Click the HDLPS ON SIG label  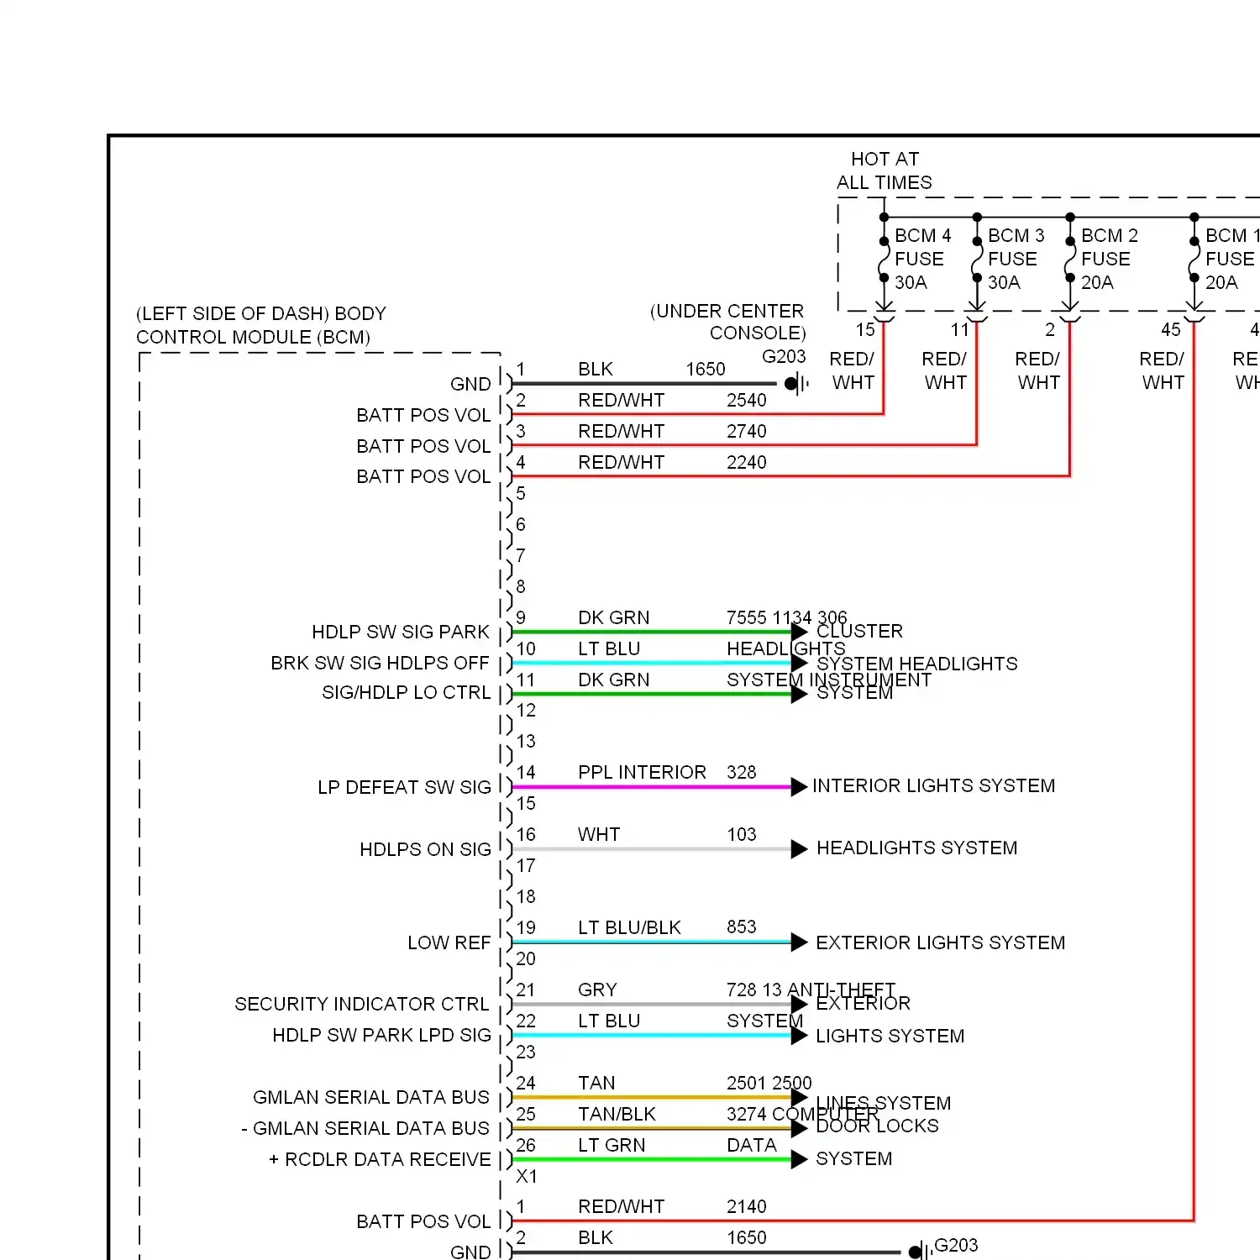pyautogui.click(x=425, y=849)
